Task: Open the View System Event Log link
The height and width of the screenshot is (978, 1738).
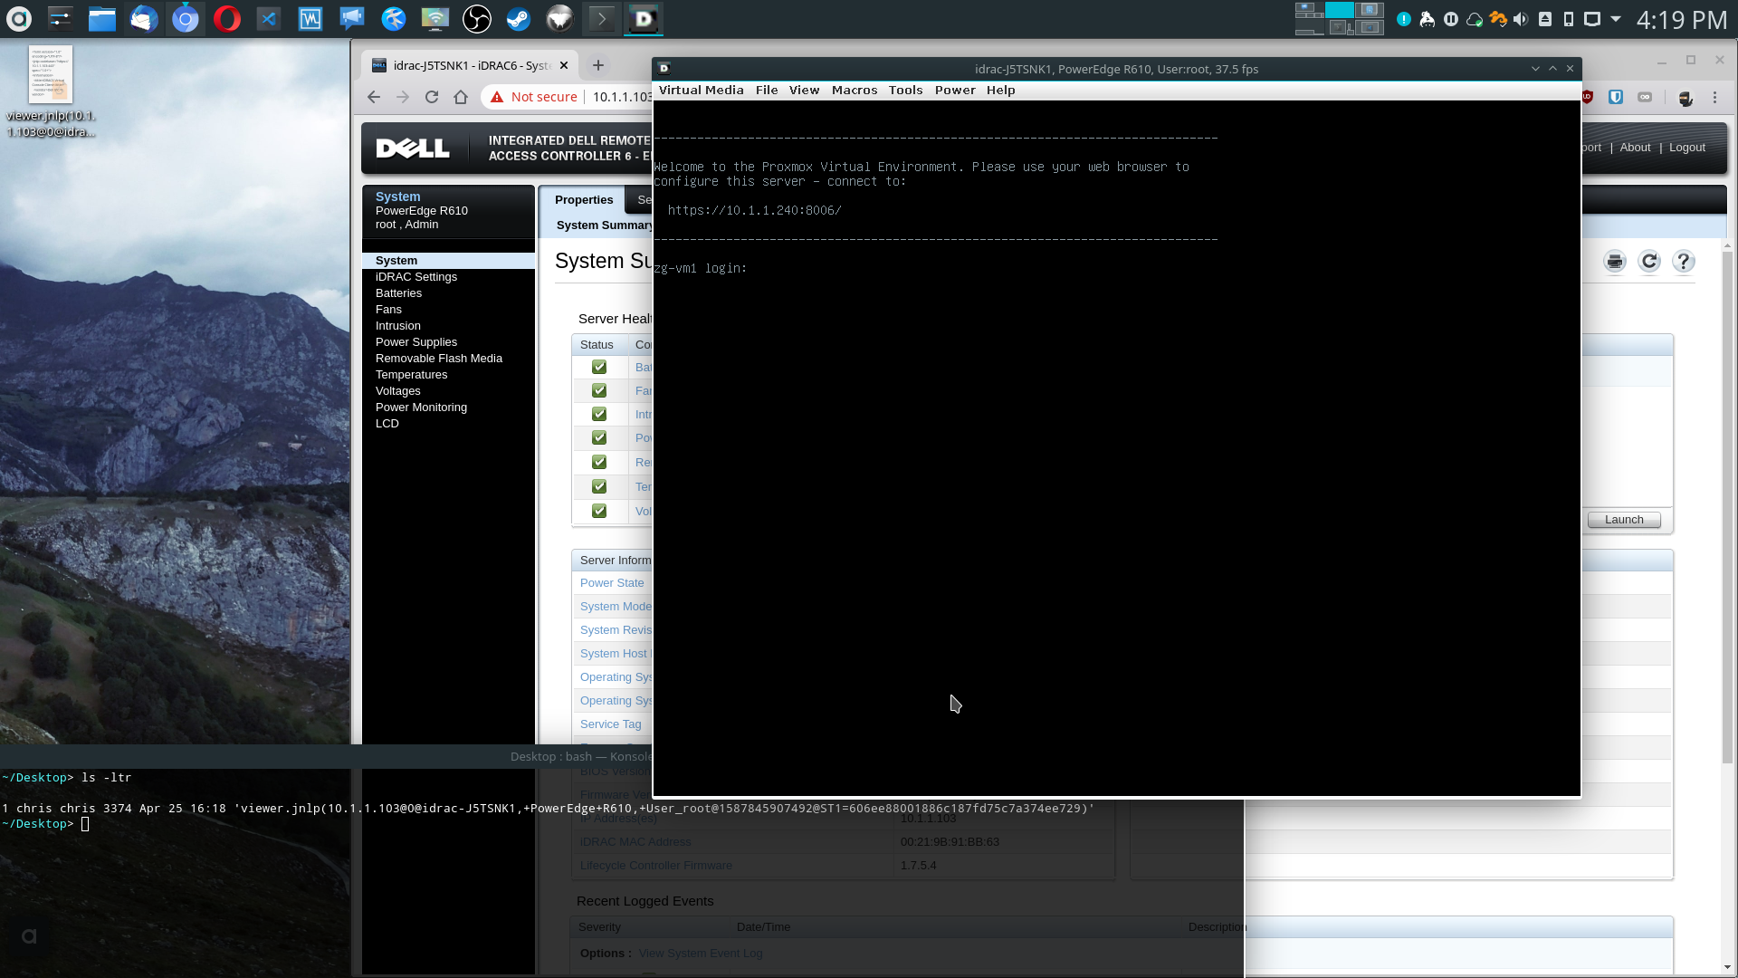Action: [x=701, y=954]
